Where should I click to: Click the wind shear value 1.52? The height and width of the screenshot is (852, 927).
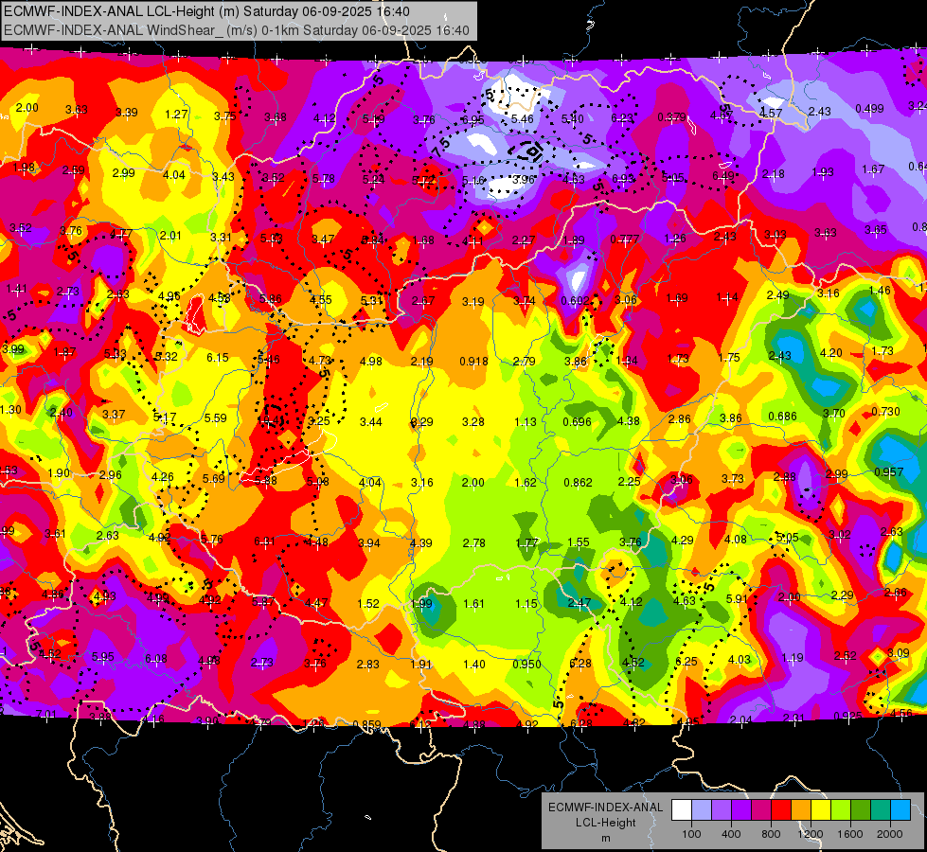tap(368, 604)
